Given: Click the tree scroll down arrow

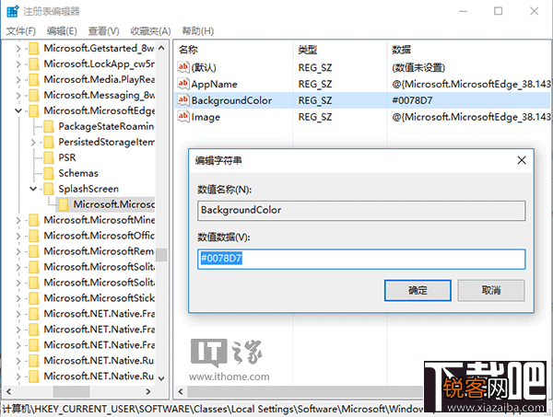Looking at the screenshot, I should click(x=161, y=378).
